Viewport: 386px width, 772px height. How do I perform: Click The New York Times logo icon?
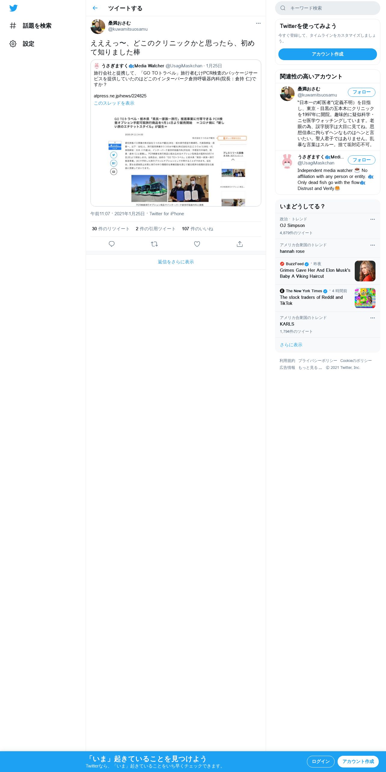pos(282,291)
